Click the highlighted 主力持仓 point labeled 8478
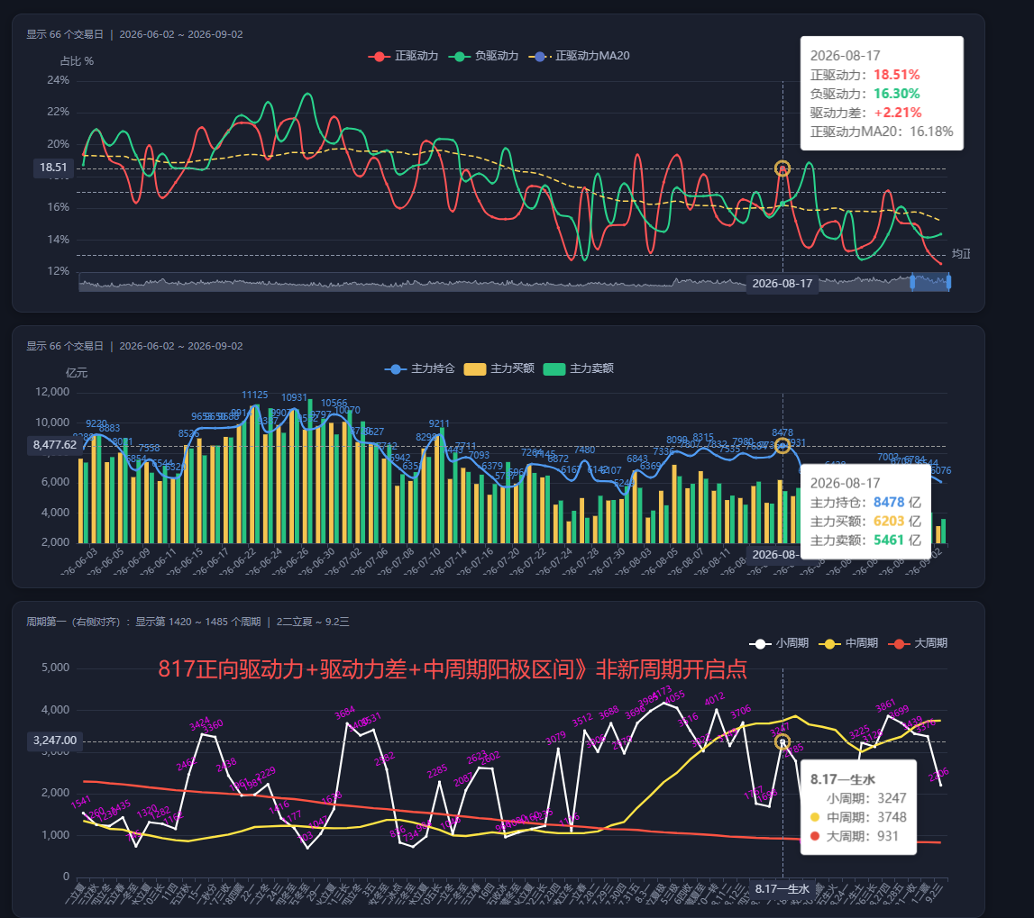Image resolution: width=1034 pixels, height=918 pixels. (x=782, y=446)
